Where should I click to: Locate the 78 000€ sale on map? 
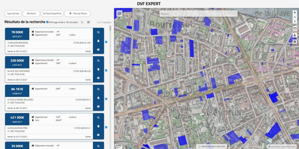tap(98, 32)
